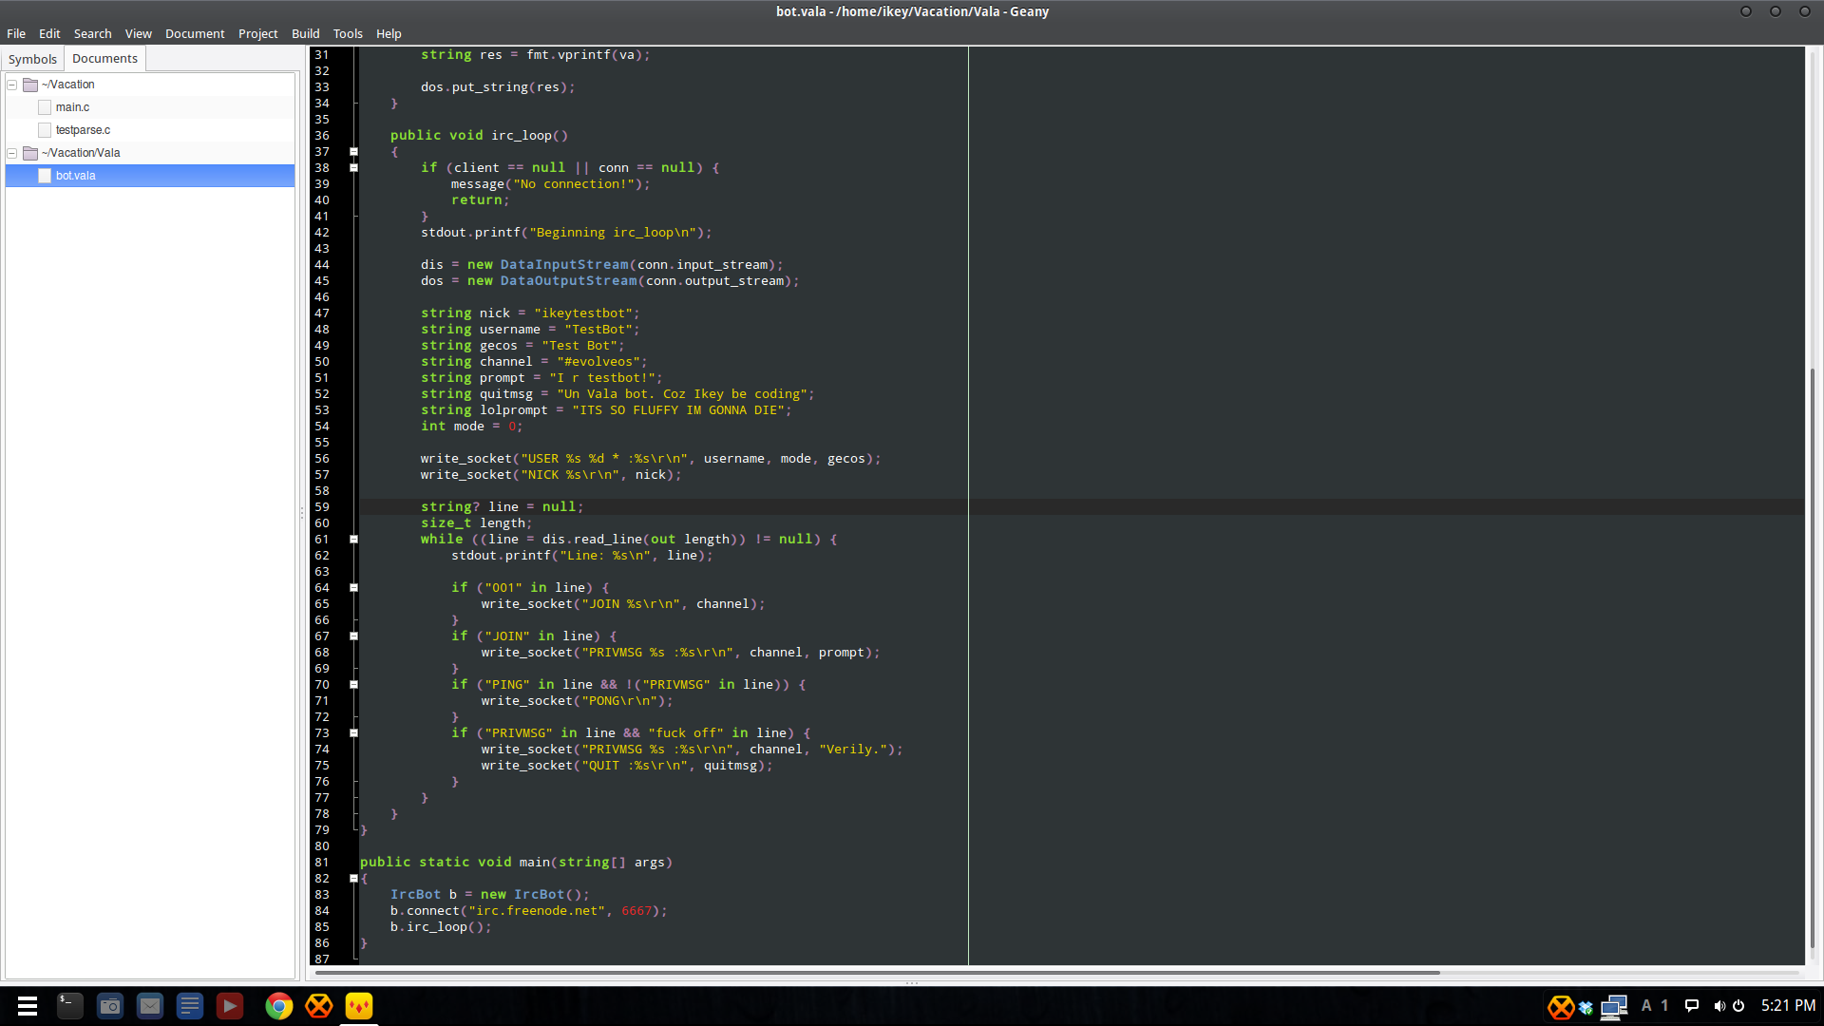Click the ~/Vacation folder icon
Image resolution: width=1824 pixels, height=1026 pixels.
pyautogui.click(x=30, y=85)
